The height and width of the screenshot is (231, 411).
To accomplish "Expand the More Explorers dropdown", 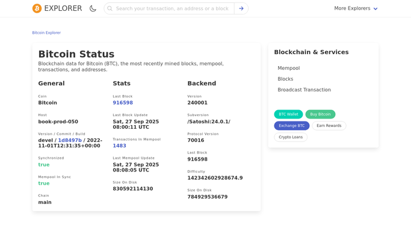I will [x=356, y=8].
